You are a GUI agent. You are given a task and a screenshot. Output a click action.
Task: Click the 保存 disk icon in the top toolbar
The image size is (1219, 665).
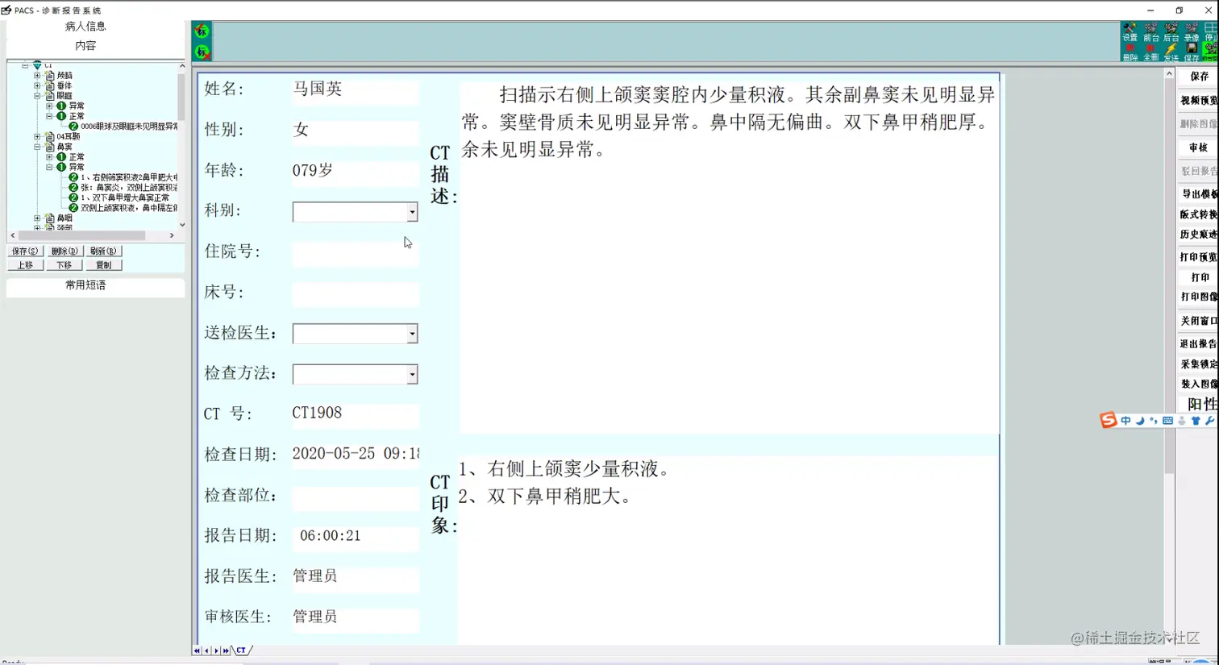[1191, 52]
